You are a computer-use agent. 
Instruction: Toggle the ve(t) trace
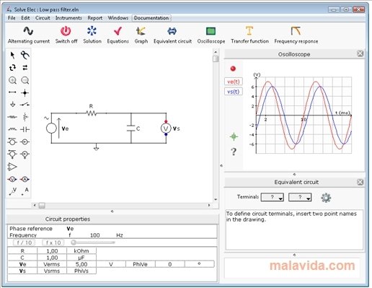(234, 82)
